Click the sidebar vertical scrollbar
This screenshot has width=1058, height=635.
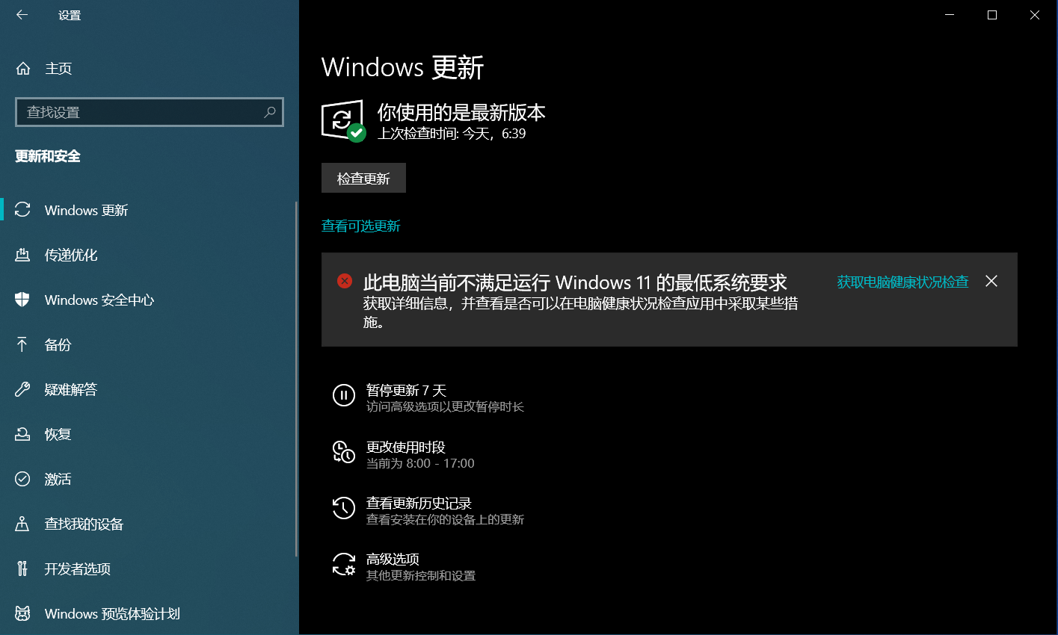click(x=297, y=380)
